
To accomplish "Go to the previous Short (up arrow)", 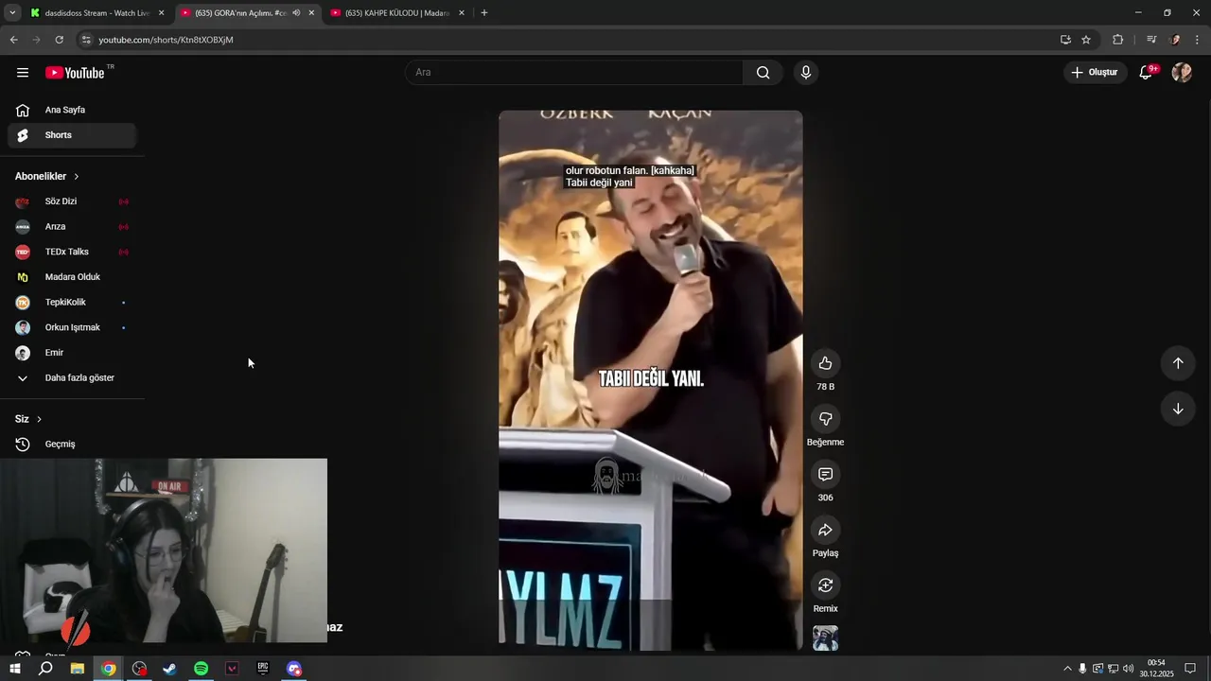I will click(x=1178, y=363).
